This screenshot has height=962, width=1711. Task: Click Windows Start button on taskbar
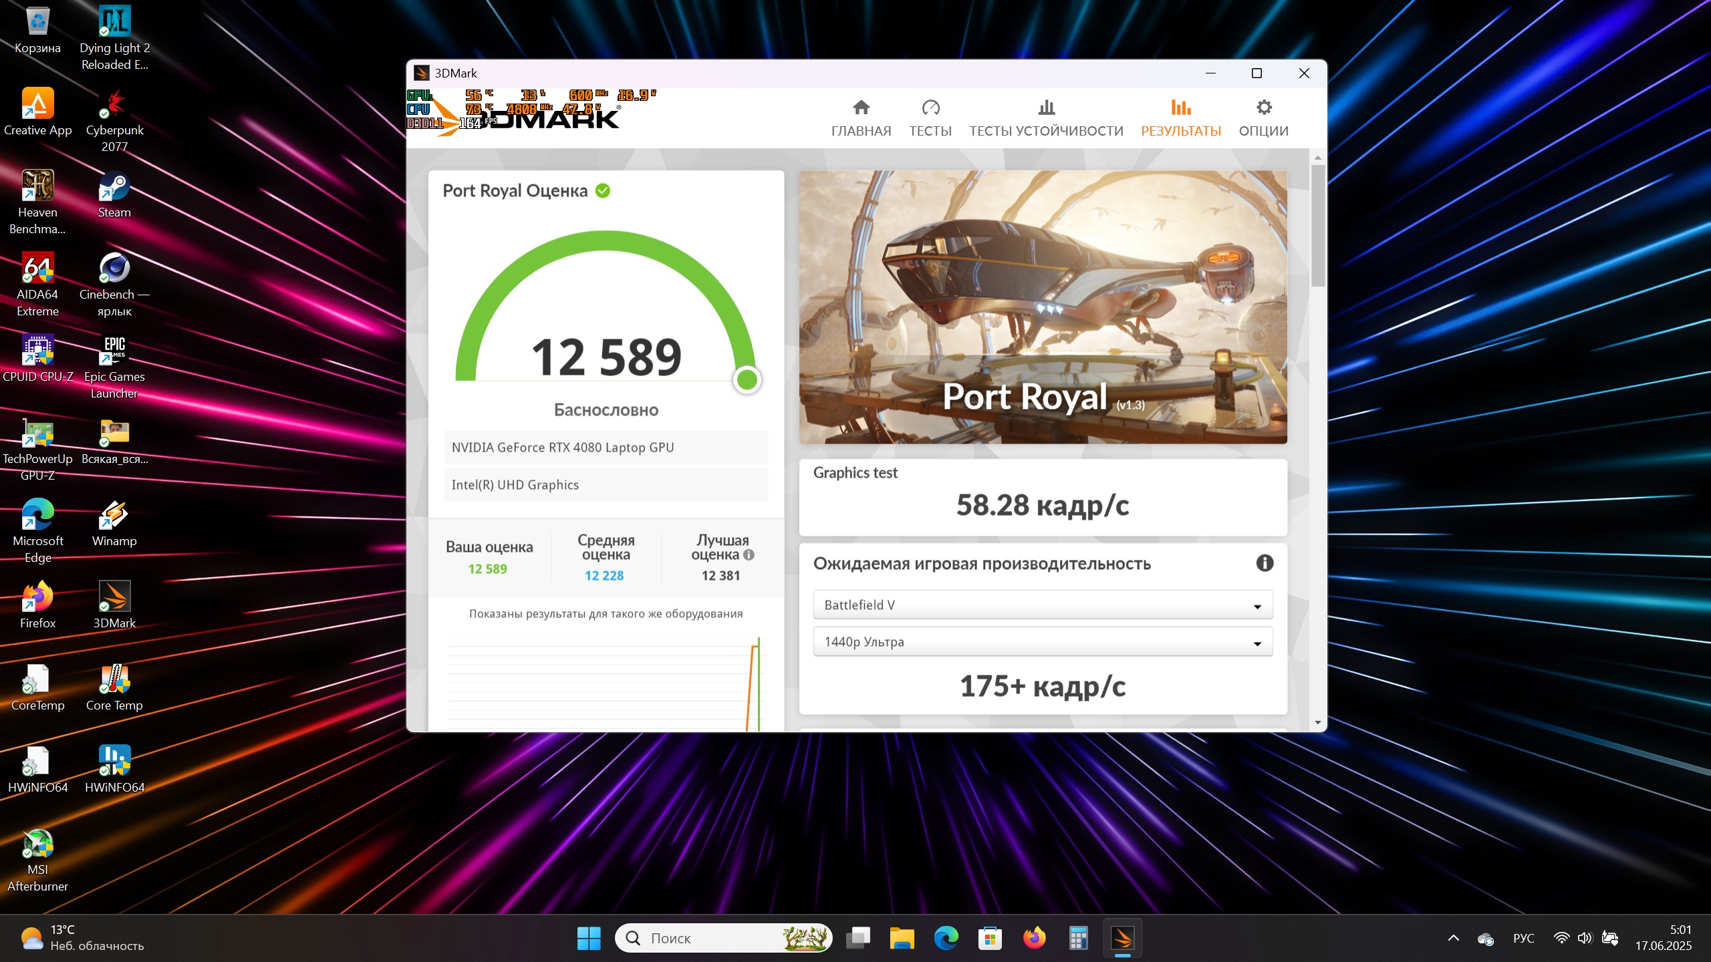pos(588,938)
